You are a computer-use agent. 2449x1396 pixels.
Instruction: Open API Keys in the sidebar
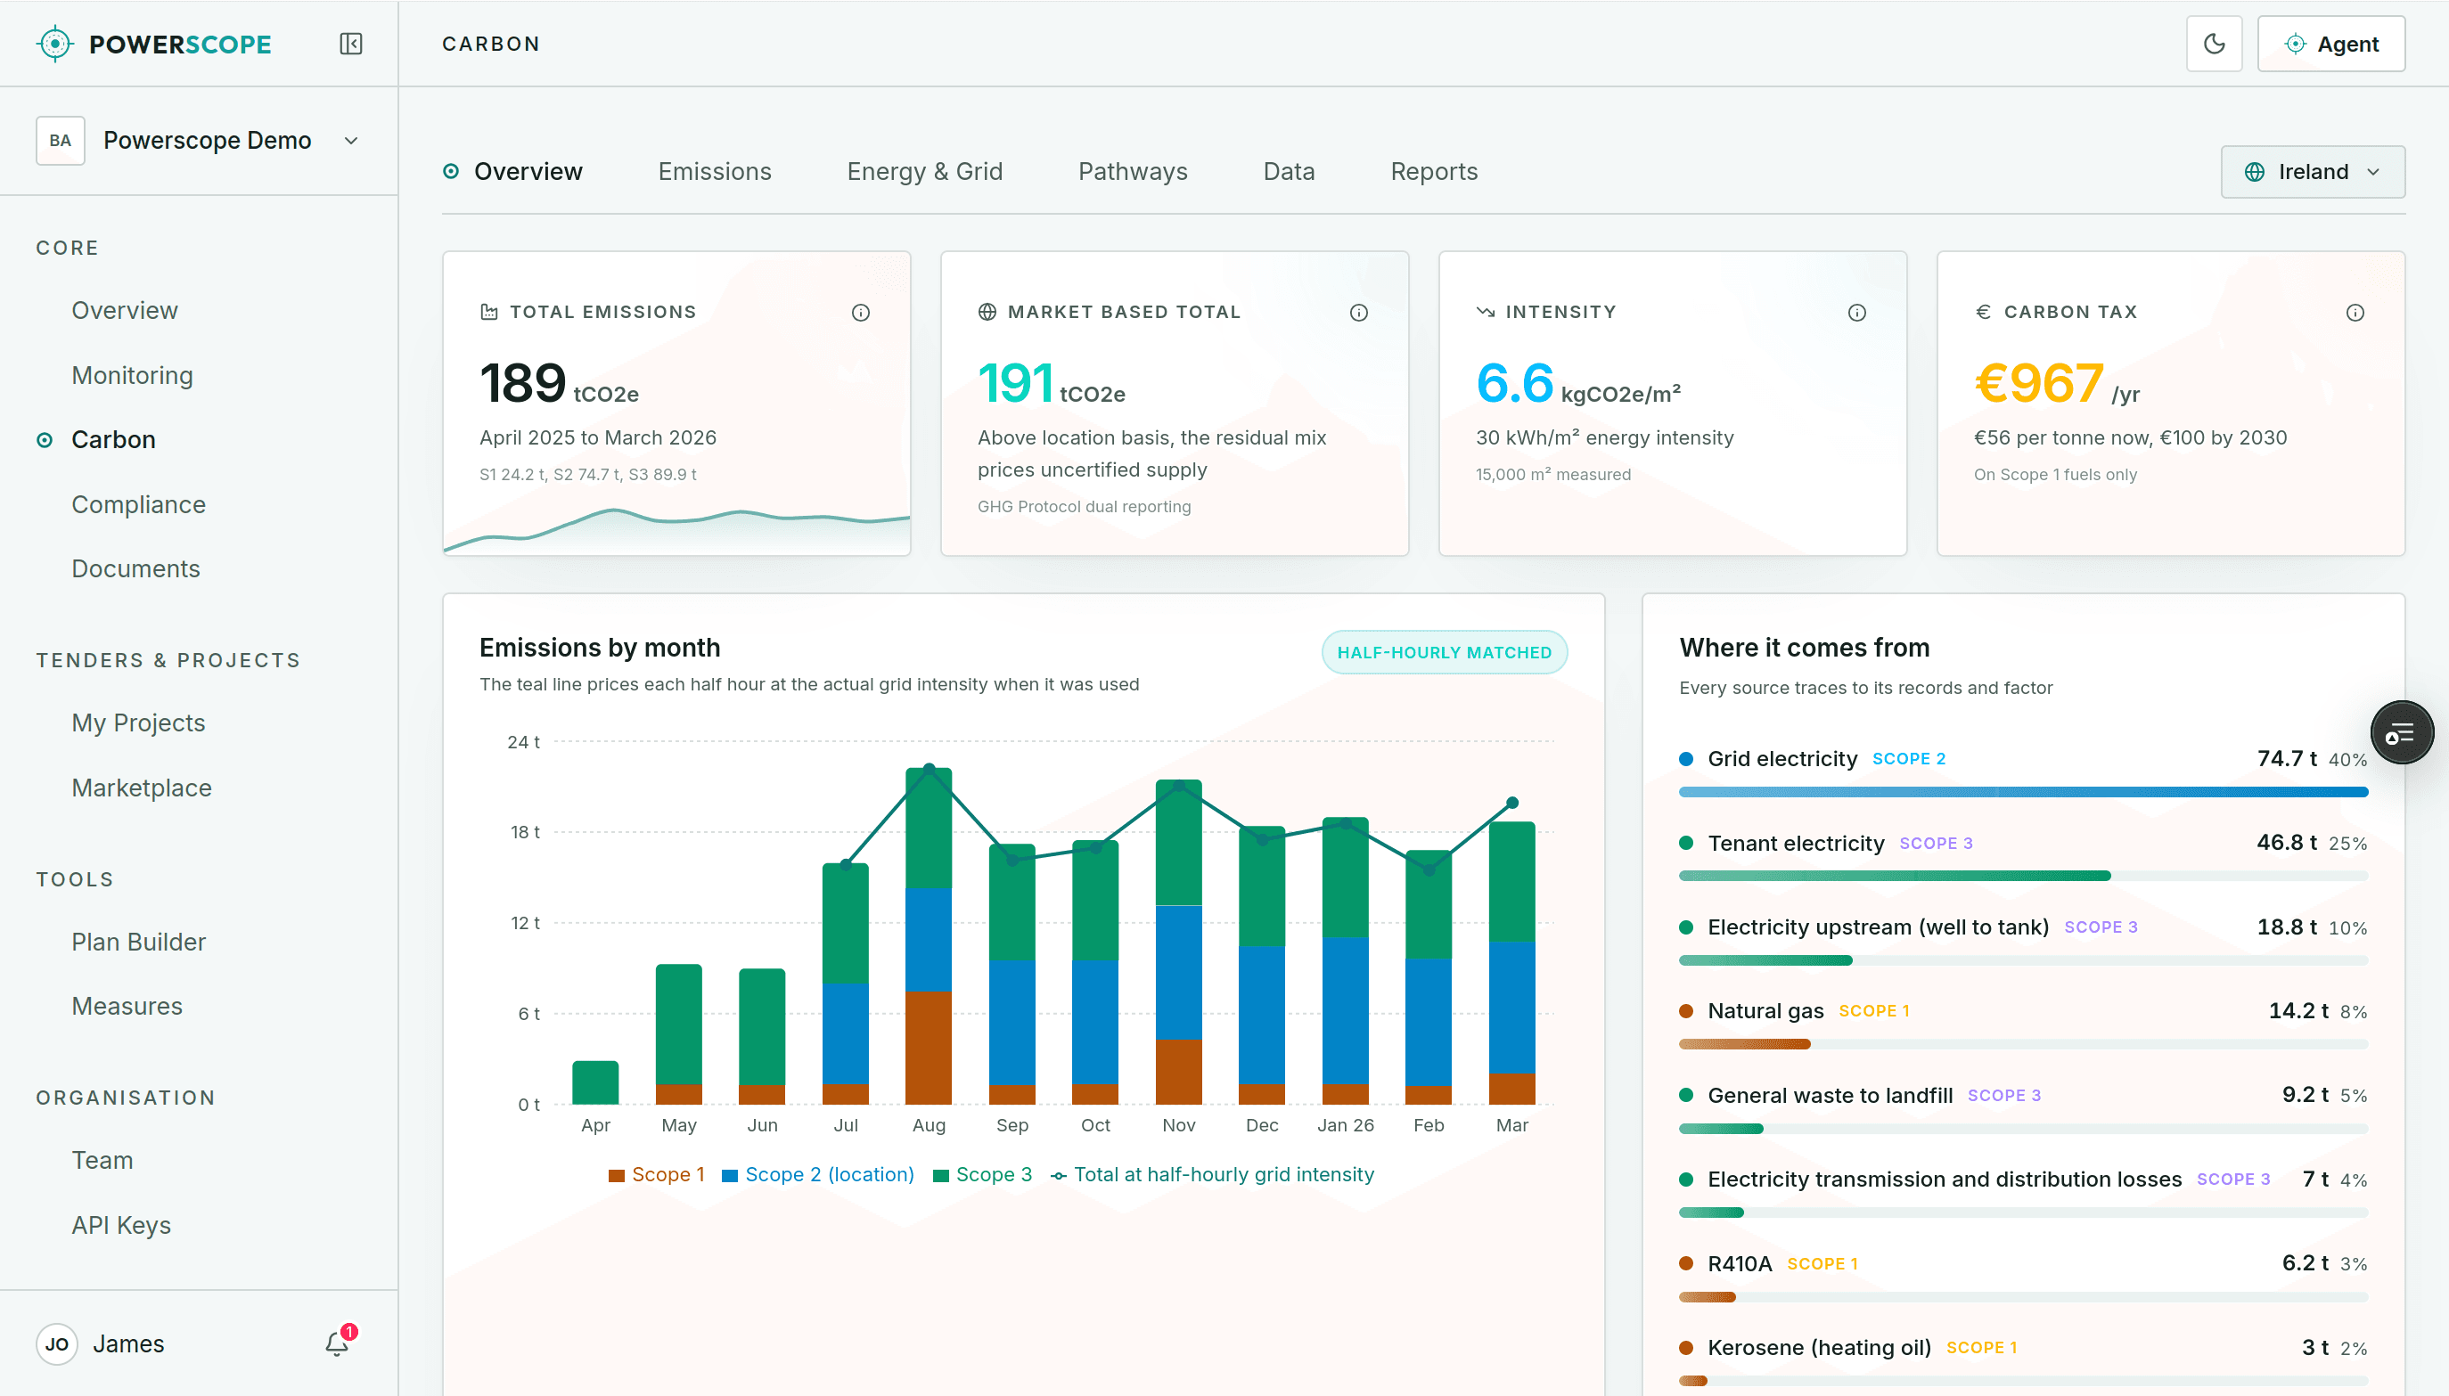121,1225
